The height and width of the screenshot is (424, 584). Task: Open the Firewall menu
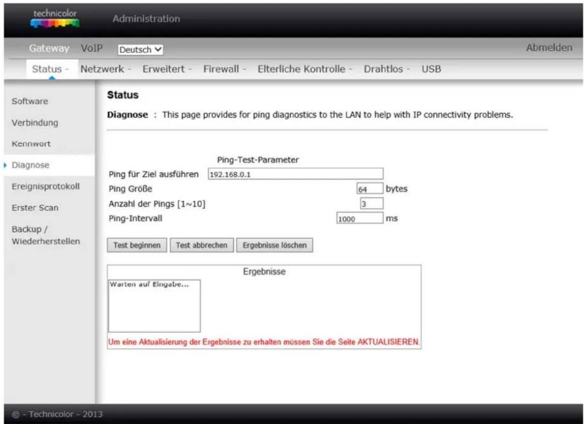click(x=226, y=69)
